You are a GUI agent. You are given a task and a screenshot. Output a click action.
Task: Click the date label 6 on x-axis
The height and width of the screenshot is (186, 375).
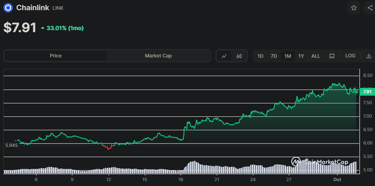tap(36, 179)
